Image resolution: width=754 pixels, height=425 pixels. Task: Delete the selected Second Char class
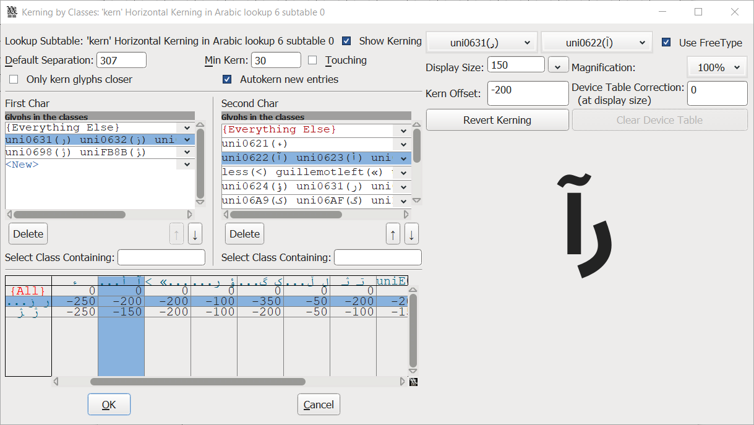(244, 234)
